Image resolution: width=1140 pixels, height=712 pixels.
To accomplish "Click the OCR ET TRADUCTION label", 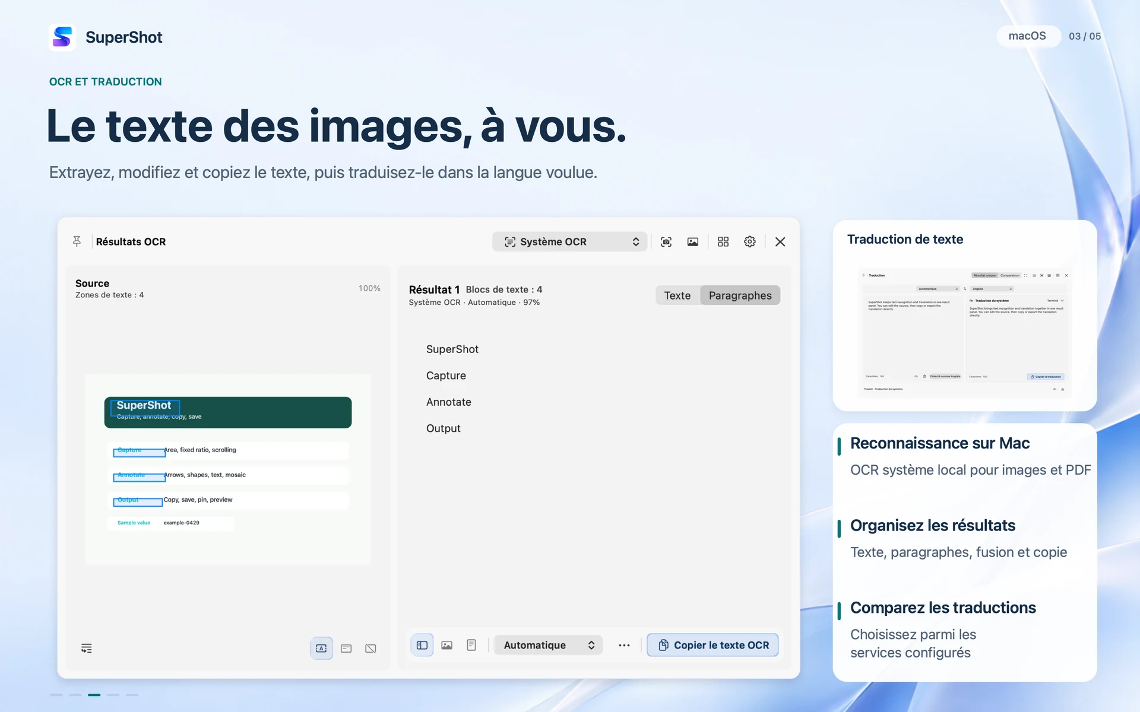I will click(x=105, y=82).
